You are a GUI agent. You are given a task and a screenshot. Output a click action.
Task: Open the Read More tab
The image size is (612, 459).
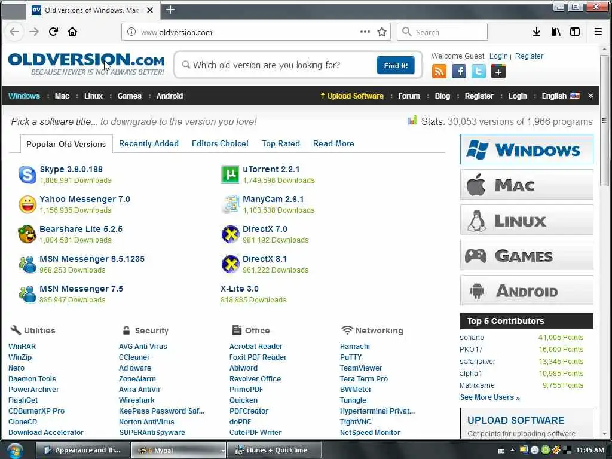[x=333, y=143]
